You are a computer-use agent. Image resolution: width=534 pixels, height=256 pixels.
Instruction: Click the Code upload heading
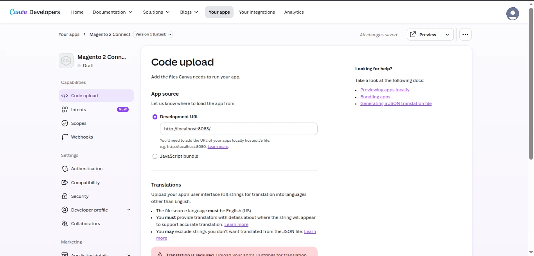[183, 62]
